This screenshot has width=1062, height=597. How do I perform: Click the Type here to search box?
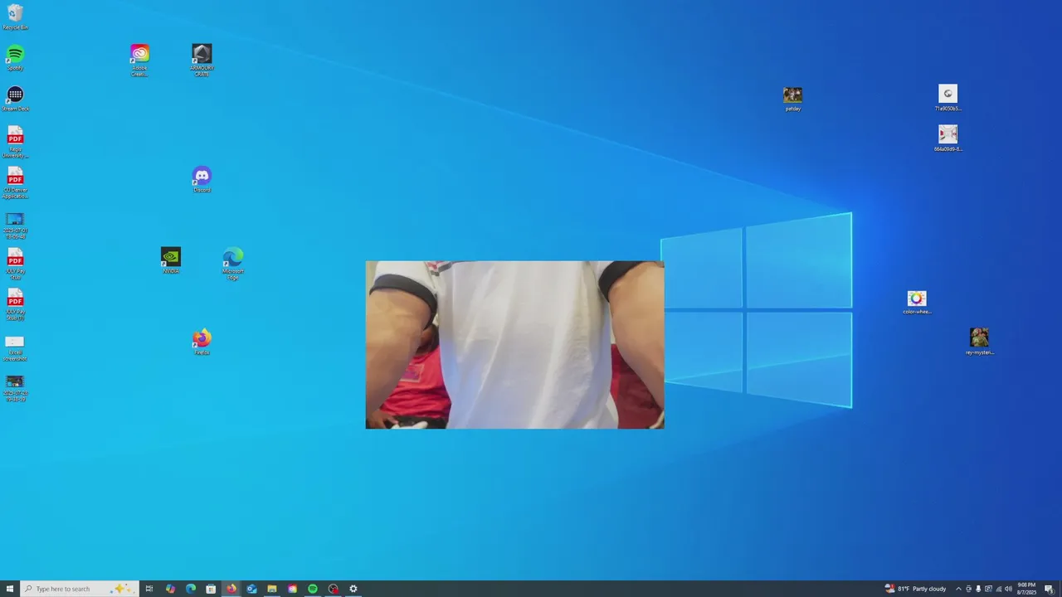[x=80, y=589]
